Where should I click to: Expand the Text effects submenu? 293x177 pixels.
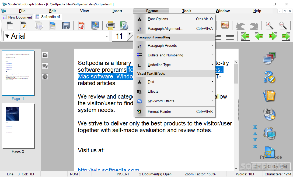coord(174,82)
